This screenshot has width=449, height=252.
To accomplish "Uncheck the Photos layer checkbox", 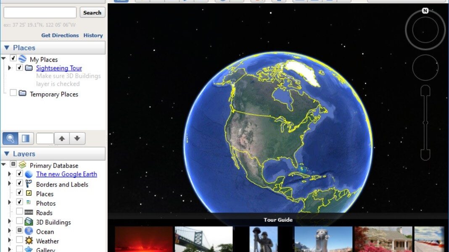I will [x=19, y=203].
